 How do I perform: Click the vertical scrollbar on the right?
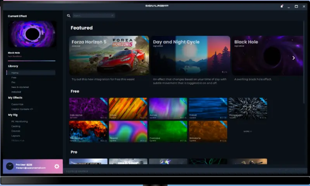[304, 62]
